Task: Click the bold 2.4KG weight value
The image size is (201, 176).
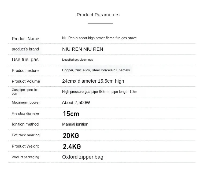Action: (x=72, y=146)
